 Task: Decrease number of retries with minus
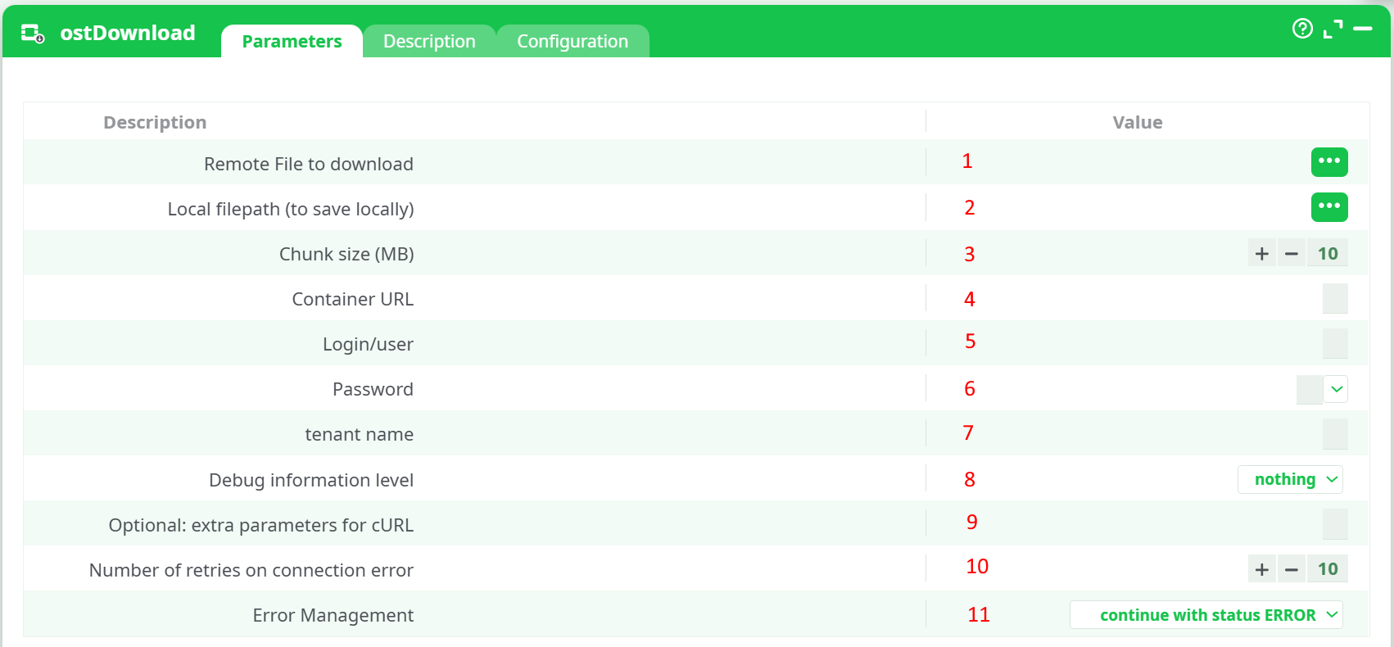click(x=1292, y=569)
